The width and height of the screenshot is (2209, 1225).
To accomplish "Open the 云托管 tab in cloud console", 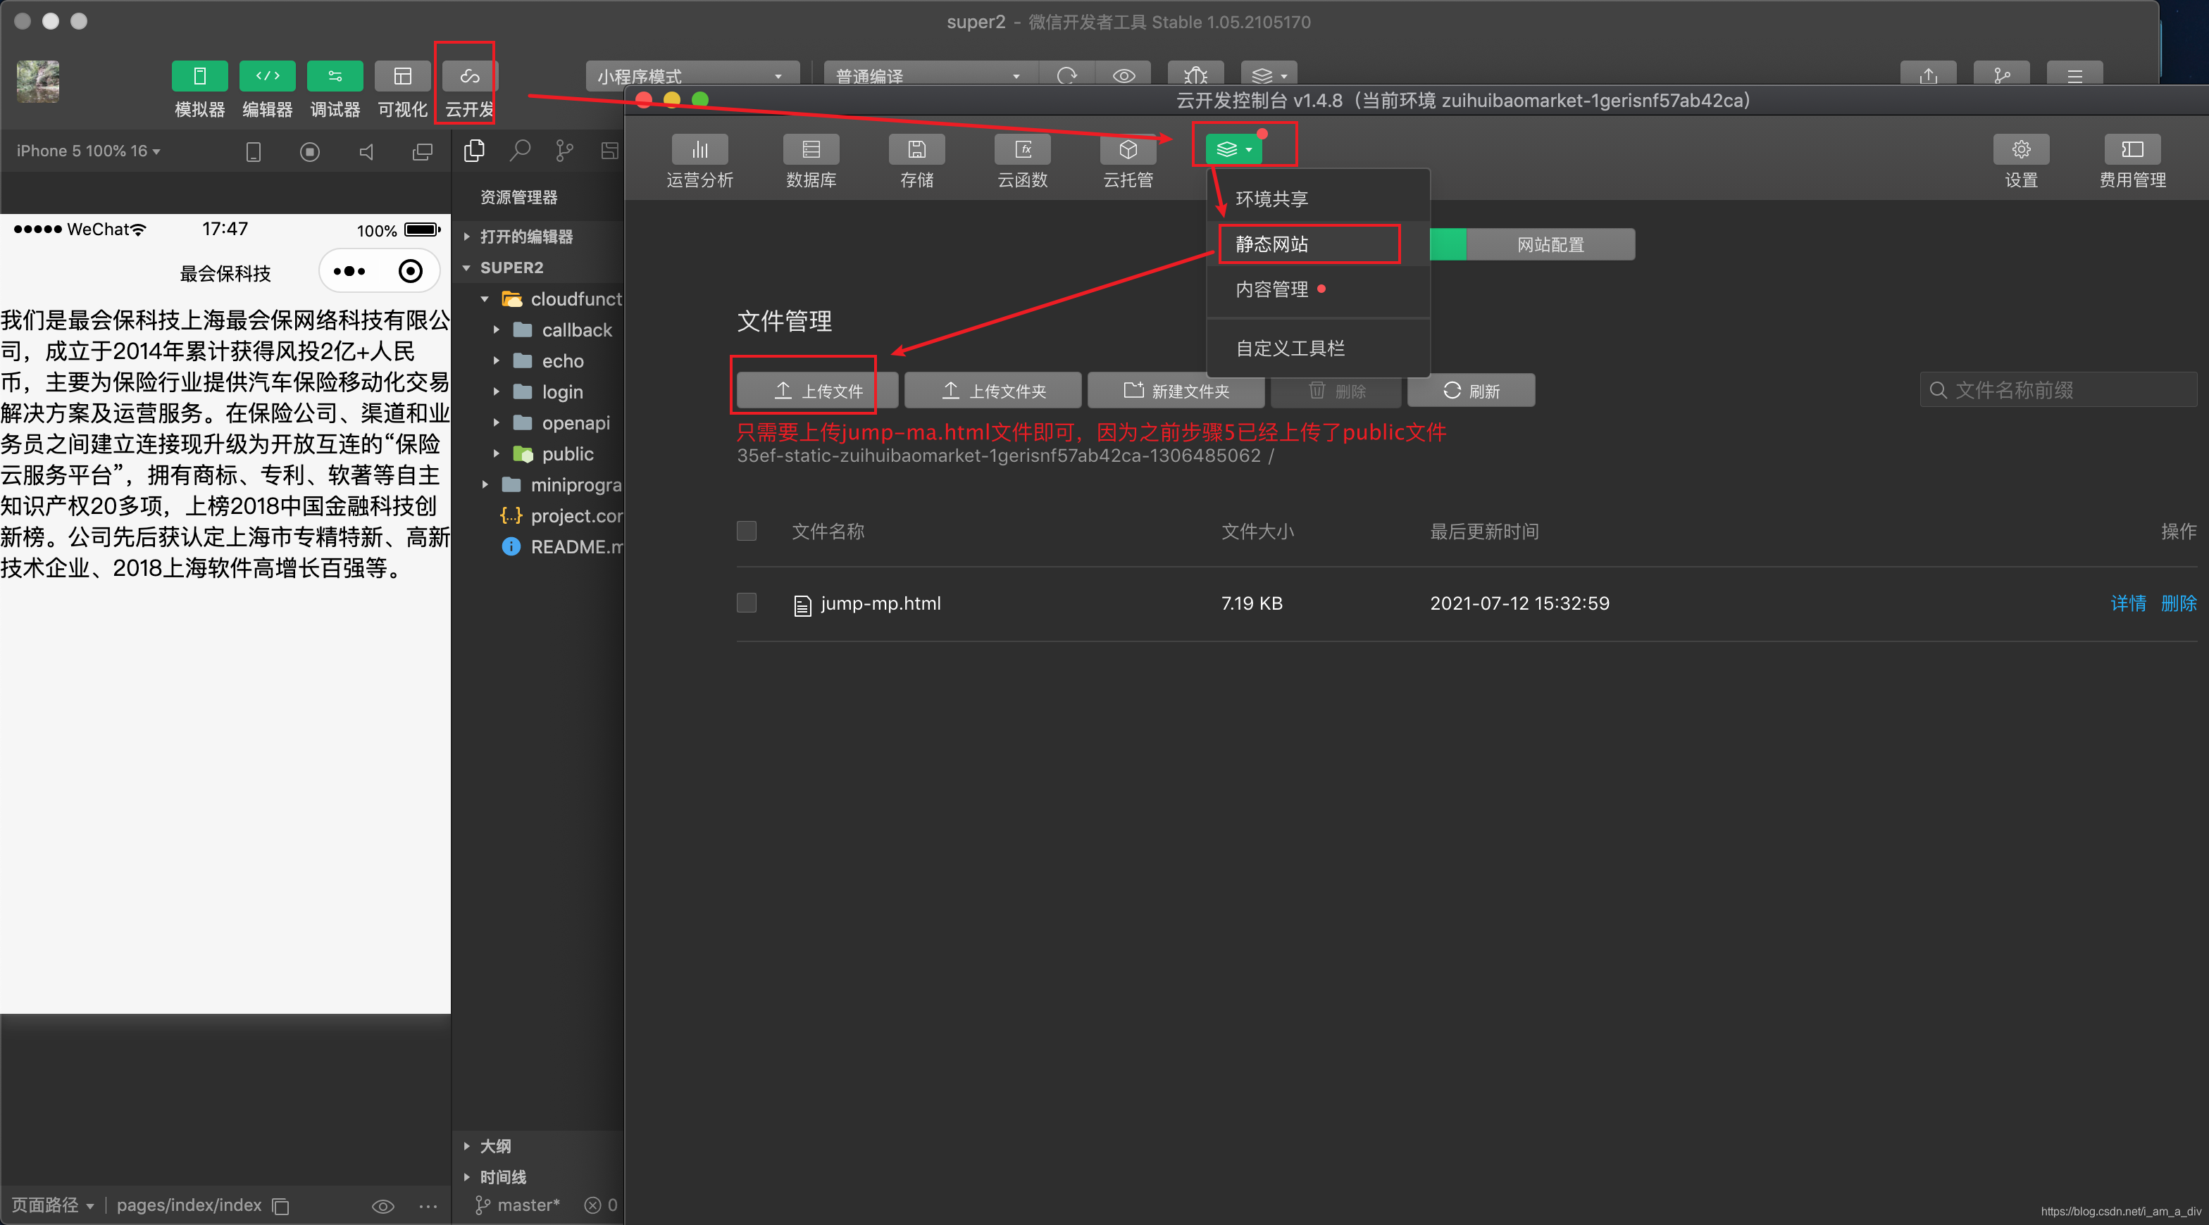I will pos(1128,161).
